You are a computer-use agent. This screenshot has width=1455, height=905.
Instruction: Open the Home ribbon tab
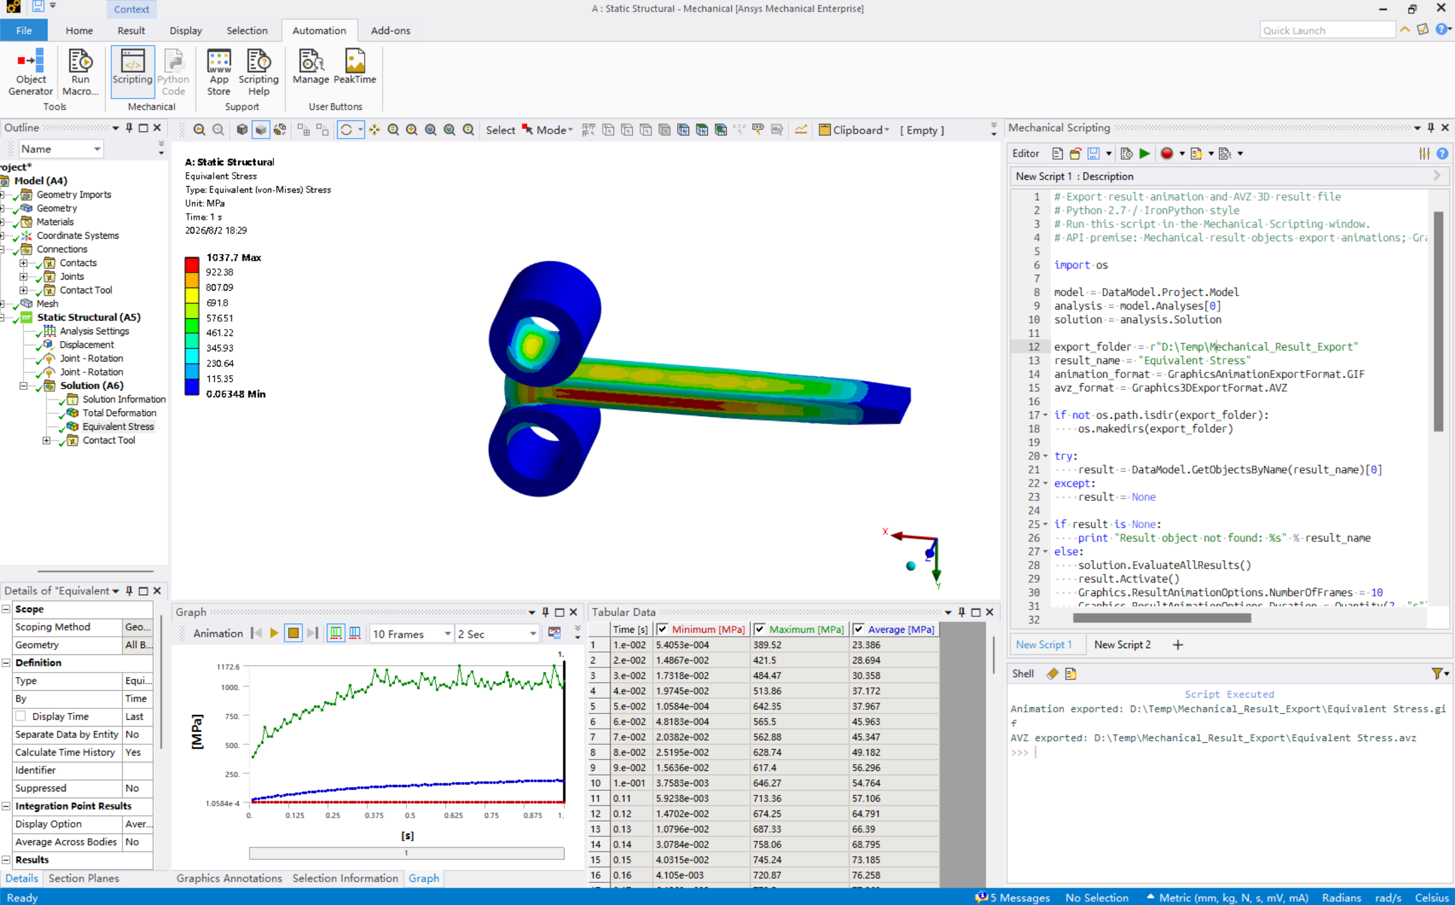(79, 31)
